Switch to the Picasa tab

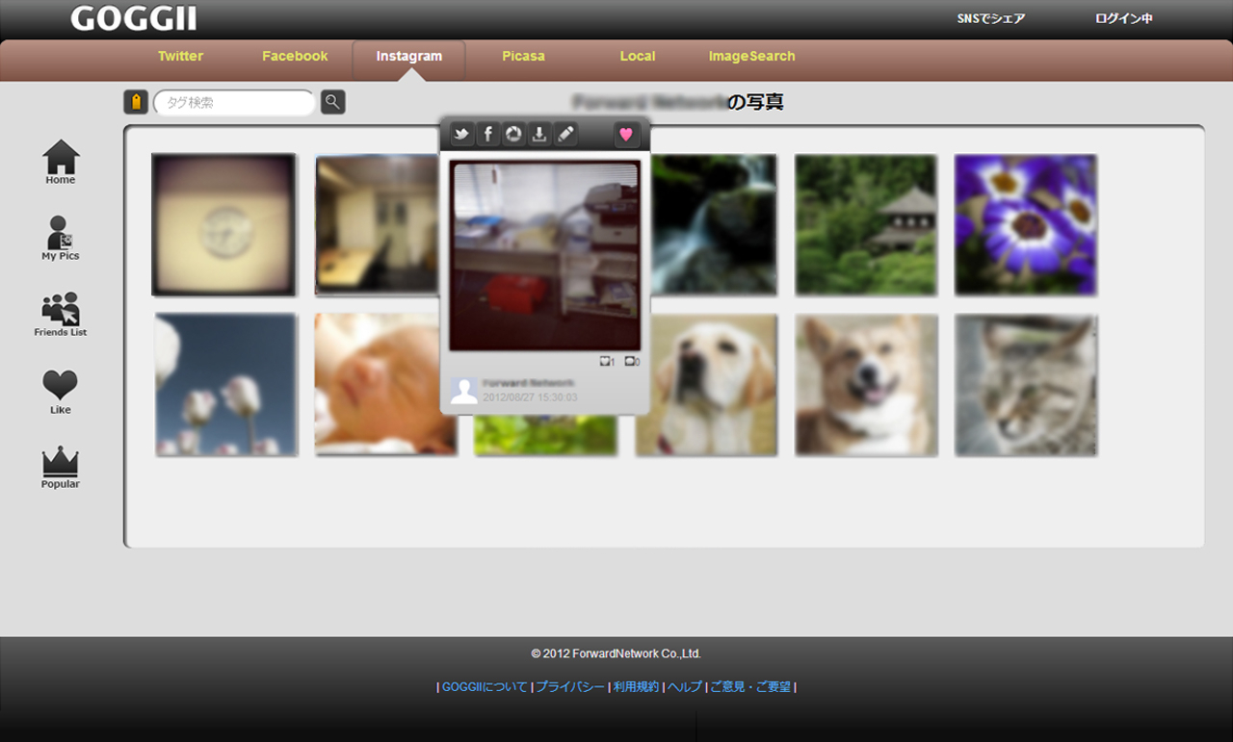click(523, 56)
